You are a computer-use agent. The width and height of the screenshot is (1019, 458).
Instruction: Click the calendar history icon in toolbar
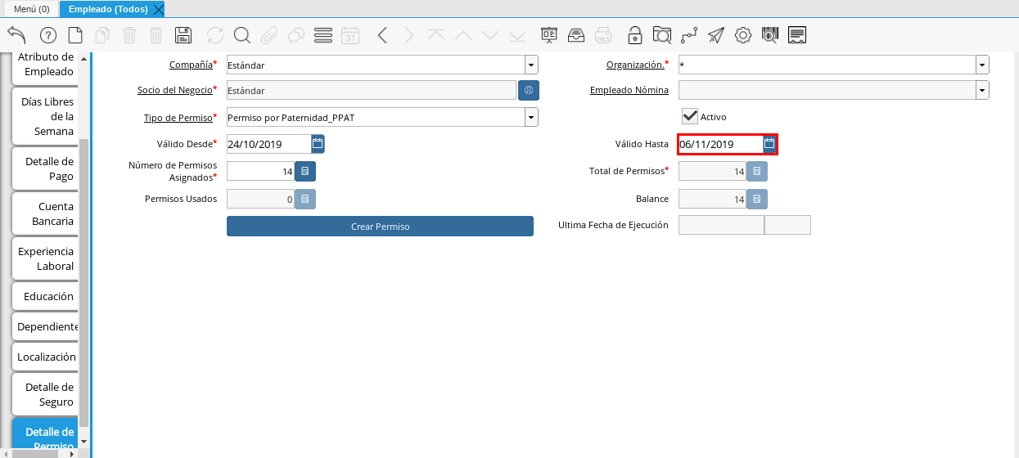350,35
